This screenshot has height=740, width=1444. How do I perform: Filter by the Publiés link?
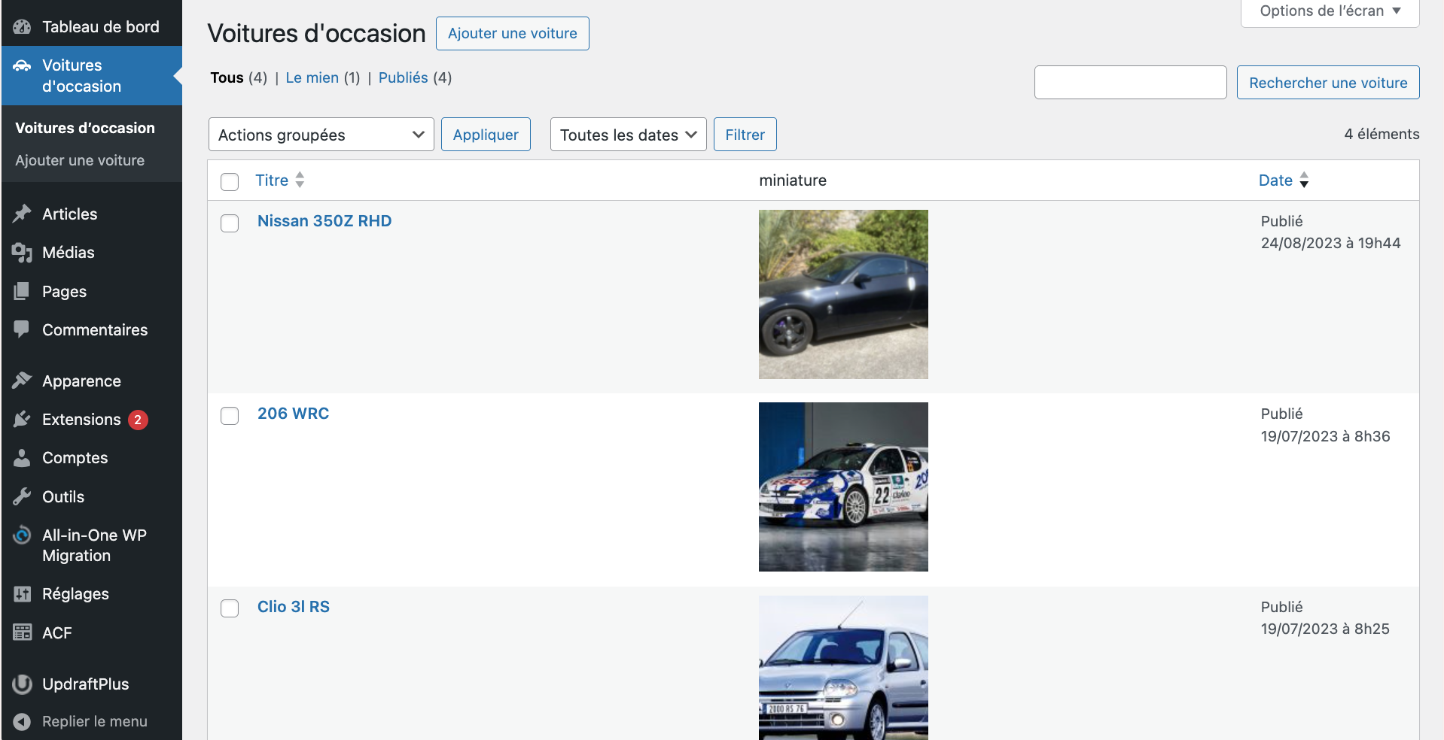[x=404, y=77]
